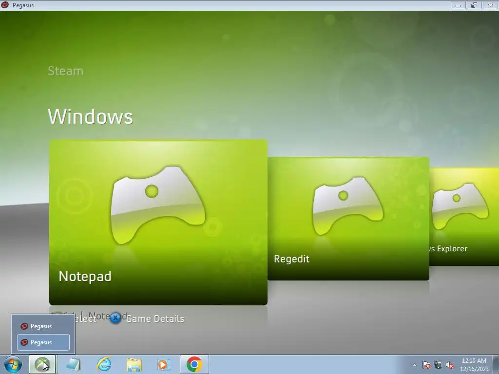Click the muted volume tray icon
This screenshot has height=374, width=499.
coord(450,365)
